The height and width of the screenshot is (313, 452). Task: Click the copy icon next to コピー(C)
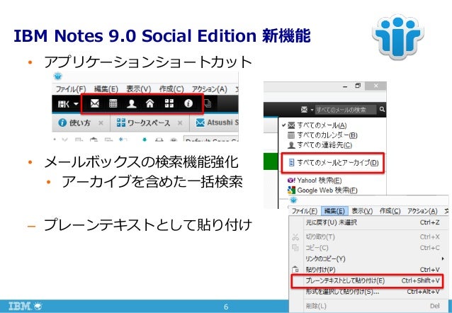pos(295,248)
